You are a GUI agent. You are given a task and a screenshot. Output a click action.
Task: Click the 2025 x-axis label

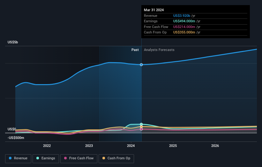coord(173,146)
